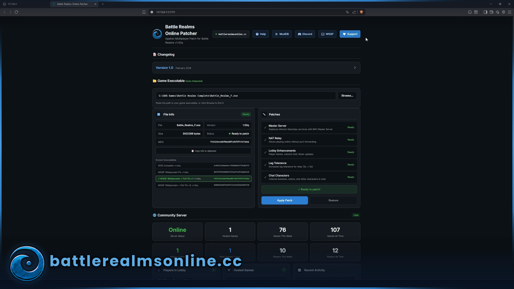Screen dimensions: 514x289
Task: Click the wrench icon beside Patches heading
Action: (x=264, y=114)
